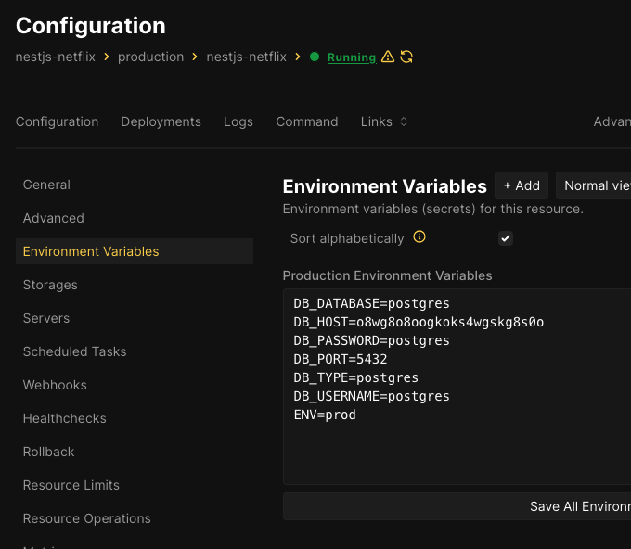Image resolution: width=631 pixels, height=549 pixels.
Task: Open the Command tab
Action: coord(307,121)
